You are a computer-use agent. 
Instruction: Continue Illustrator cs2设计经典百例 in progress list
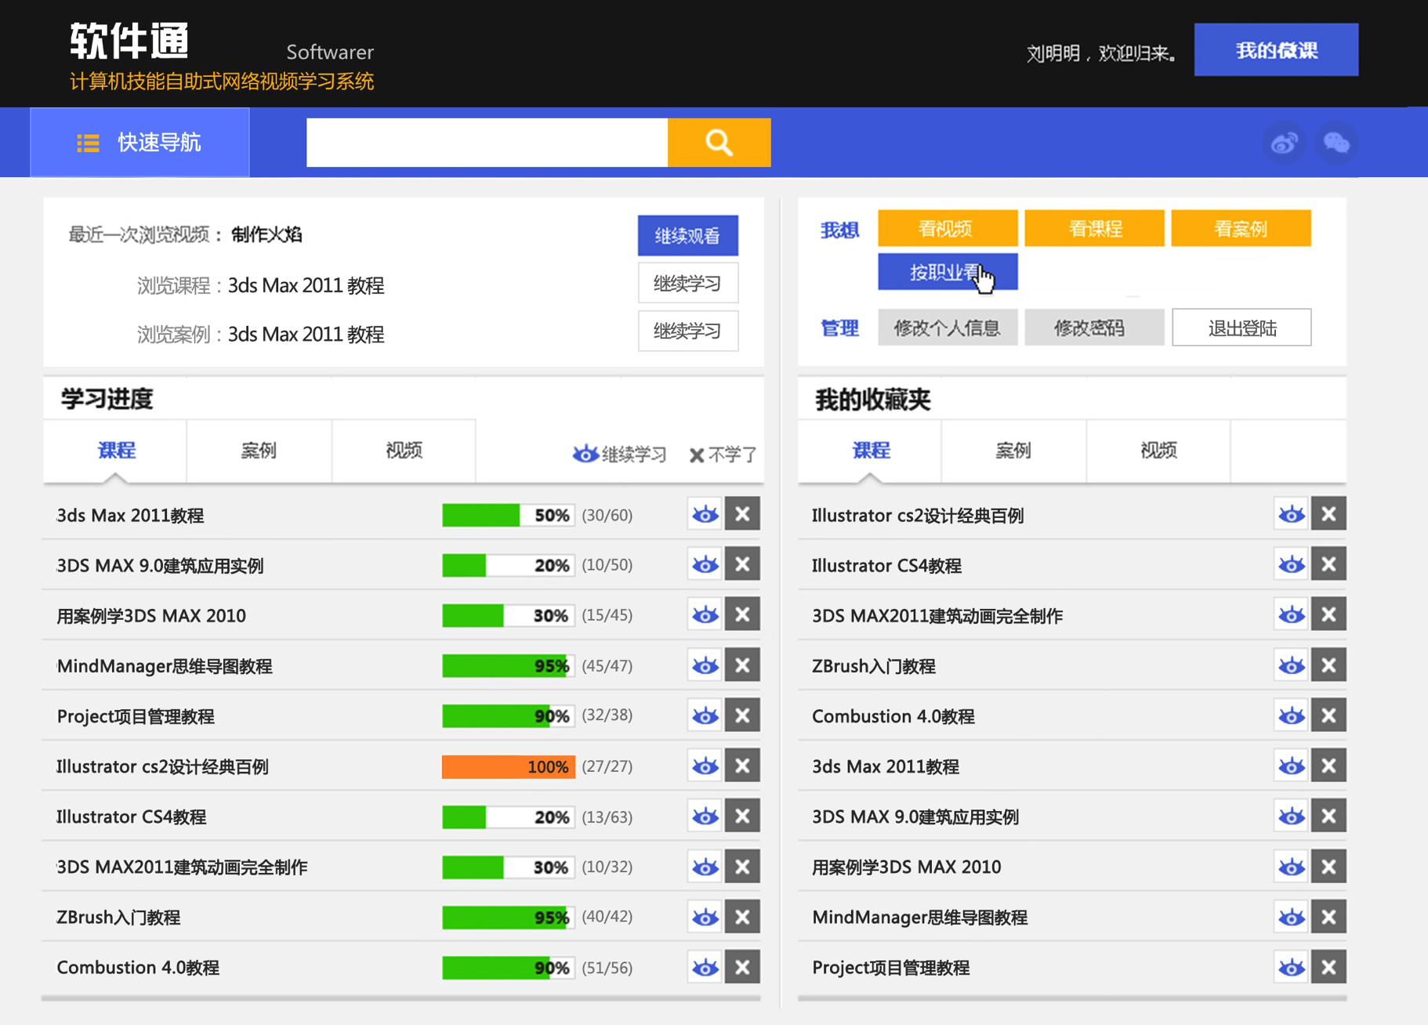coord(705,766)
